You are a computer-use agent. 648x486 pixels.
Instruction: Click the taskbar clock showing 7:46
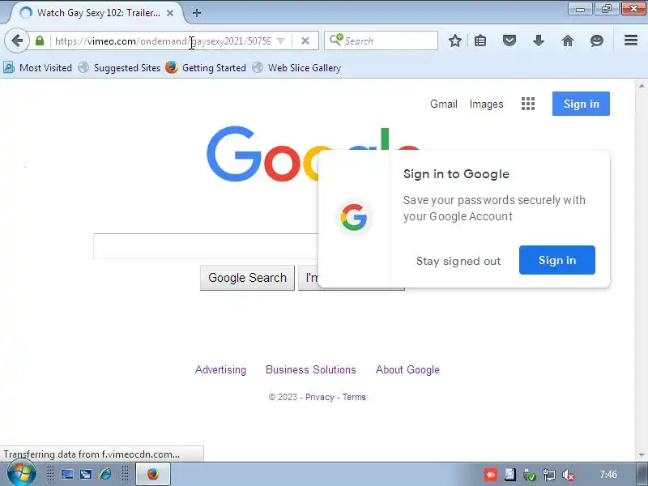click(x=608, y=474)
